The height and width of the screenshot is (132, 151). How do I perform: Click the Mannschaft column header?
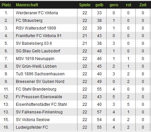tap(27, 5)
